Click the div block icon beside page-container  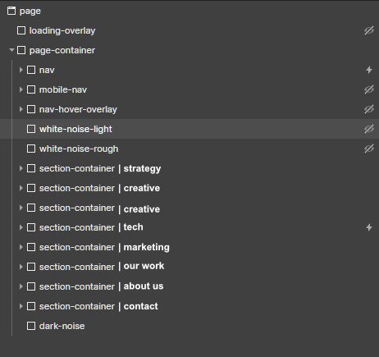tap(21, 50)
